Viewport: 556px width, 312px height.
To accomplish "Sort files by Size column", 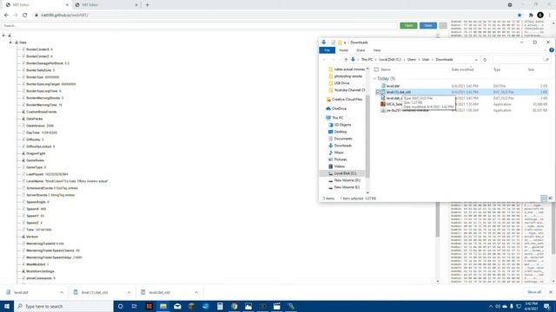I will pos(531,69).
